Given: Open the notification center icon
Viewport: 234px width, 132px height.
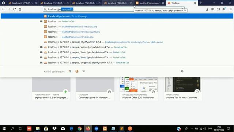Looking at the screenshot, I should [228, 129].
